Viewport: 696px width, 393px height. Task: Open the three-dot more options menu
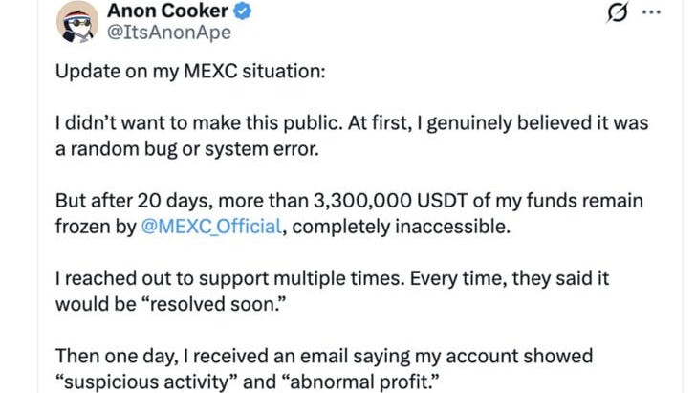(651, 12)
